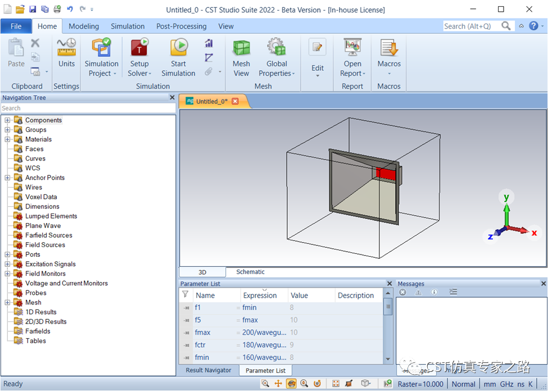The width and height of the screenshot is (548, 391).
Task: Click the rotate-in-plane tool in status bar
Action: click(317, 383)
